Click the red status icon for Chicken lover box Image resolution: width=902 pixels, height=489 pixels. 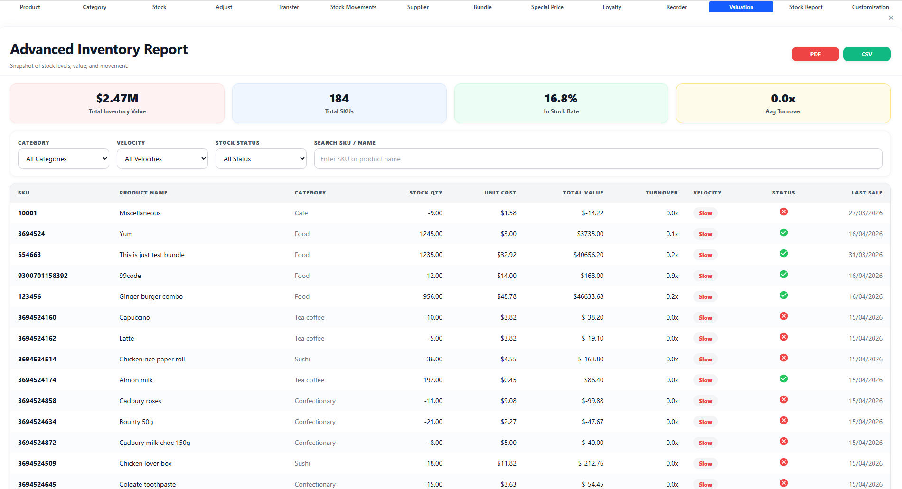pos(784,462)
